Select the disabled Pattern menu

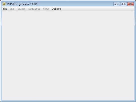[21, 9]
